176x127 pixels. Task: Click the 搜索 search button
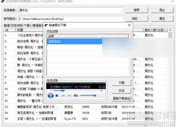(x=137, y=10)
